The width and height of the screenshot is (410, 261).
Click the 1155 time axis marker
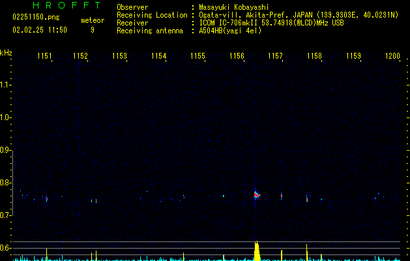click(198, 56)
